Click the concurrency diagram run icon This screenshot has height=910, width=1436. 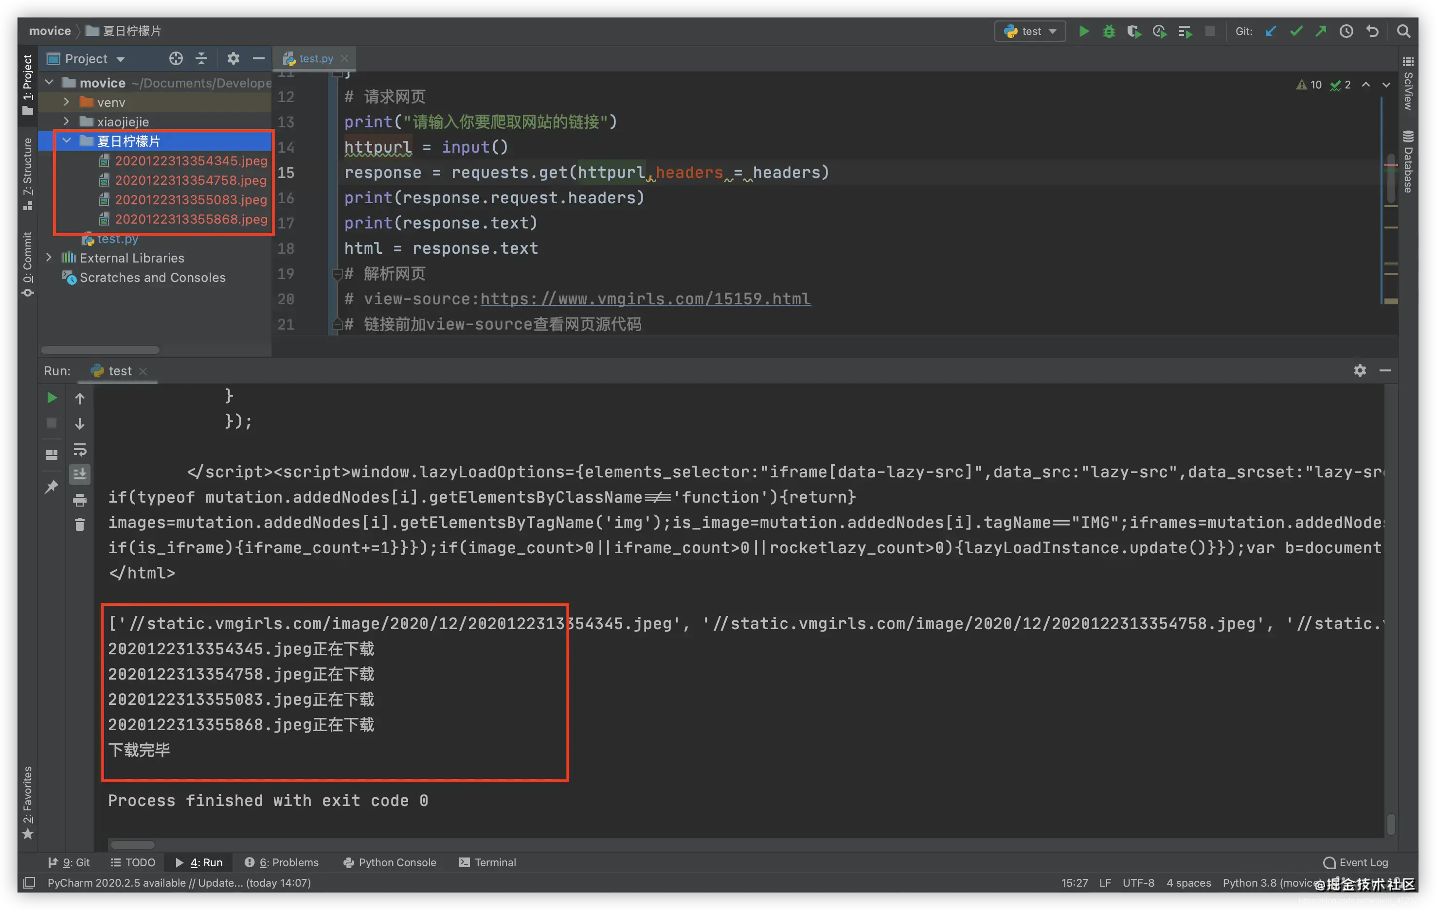pyautogui.click(x=1185, y=31)
